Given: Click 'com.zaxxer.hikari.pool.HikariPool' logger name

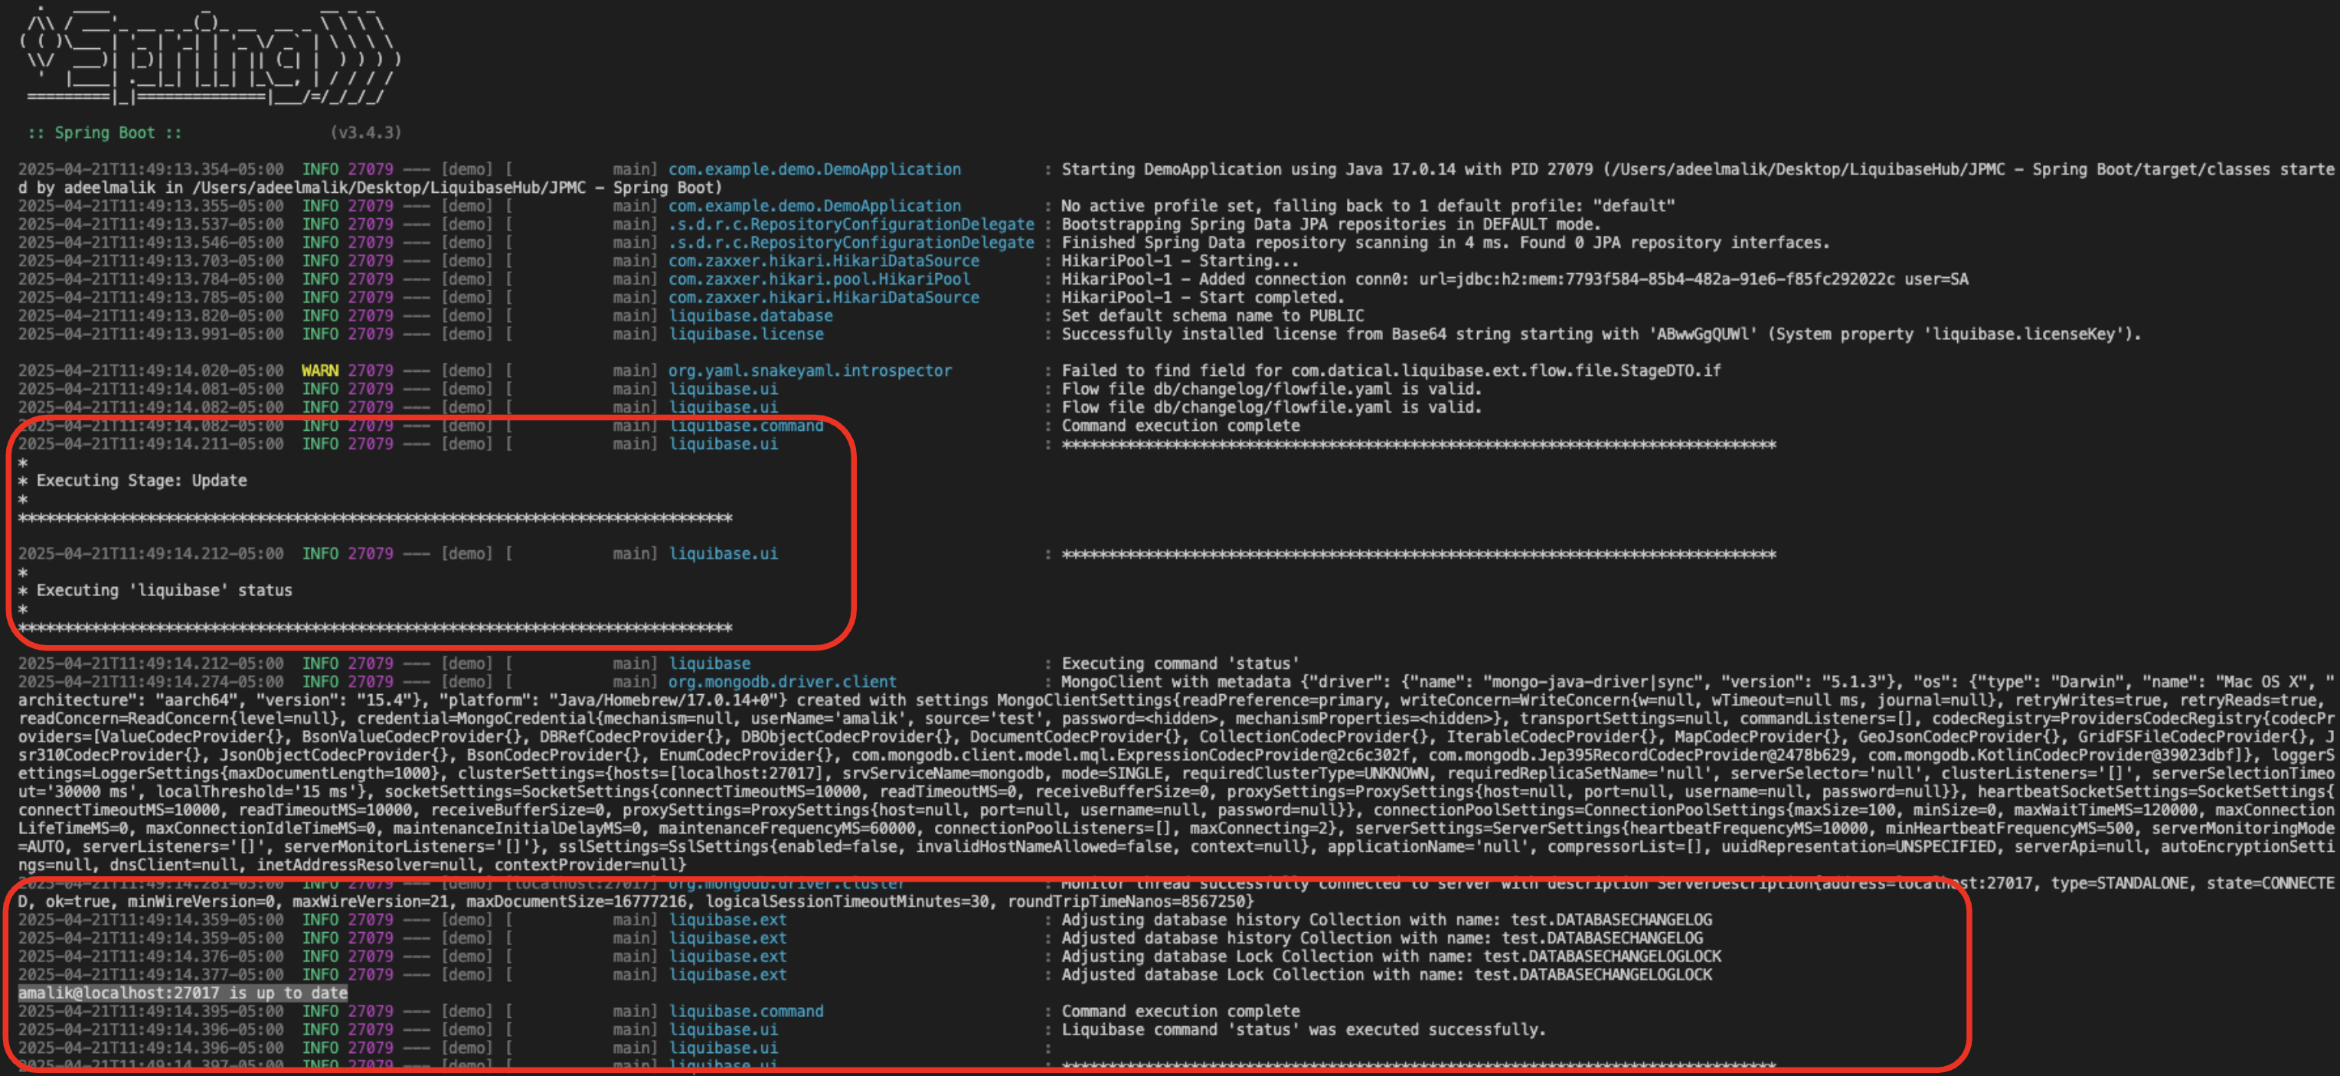Looking at the screenshot, I should [x=819, y=279].
